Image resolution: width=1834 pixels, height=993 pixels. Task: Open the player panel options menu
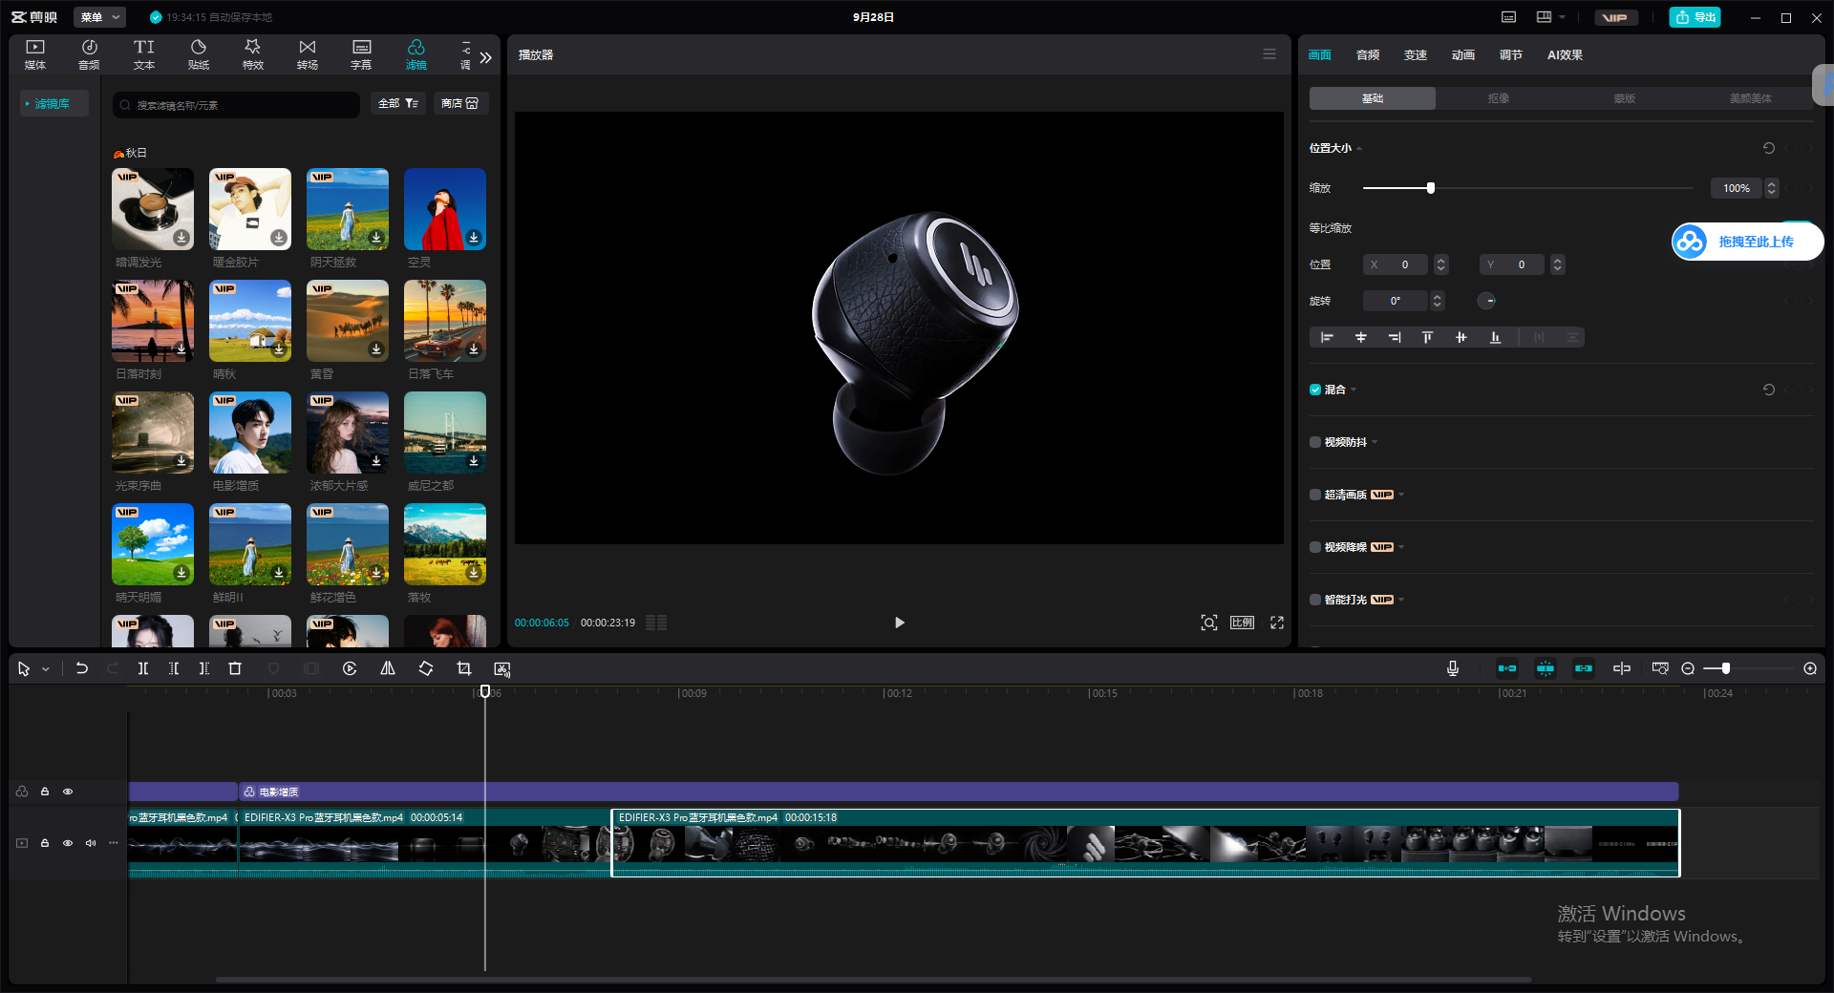(1269, 54)
